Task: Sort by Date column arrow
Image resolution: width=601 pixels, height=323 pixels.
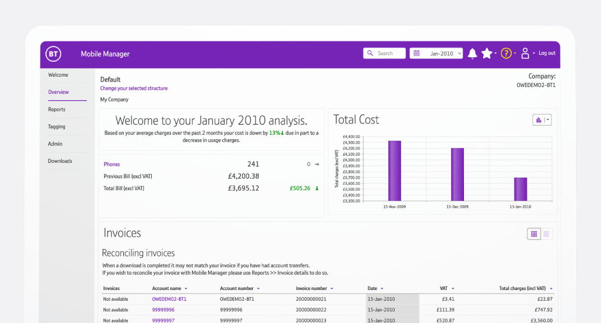Action: tap(382, 288)
